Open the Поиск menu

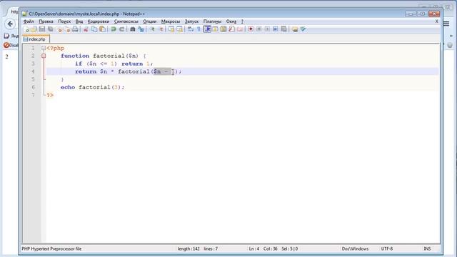pyautogui.click(x=64, y=21)
